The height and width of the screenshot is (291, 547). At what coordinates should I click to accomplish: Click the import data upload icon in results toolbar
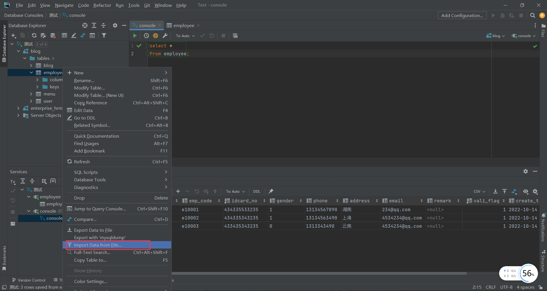[x=505, y=191]
